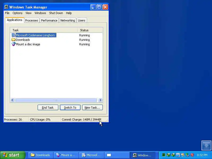Switch to Mount a... taskbar button

click(66, 155)
